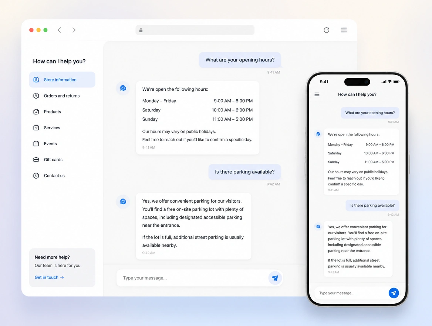Click the desktop 'What are your opening hours?' bubble
Viewport: 432px width, 326px height.
pyautogui.click(x=240, y=60)
